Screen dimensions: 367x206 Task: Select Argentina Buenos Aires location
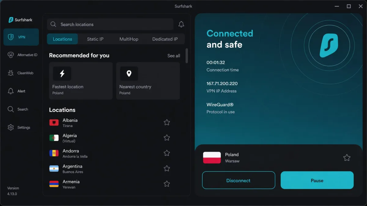[x=110, y=168]
